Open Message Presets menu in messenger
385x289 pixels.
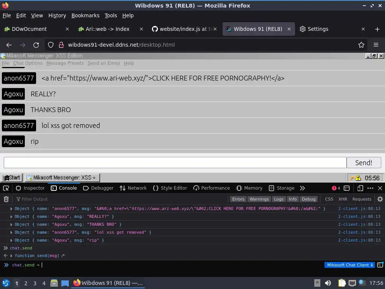65,63
